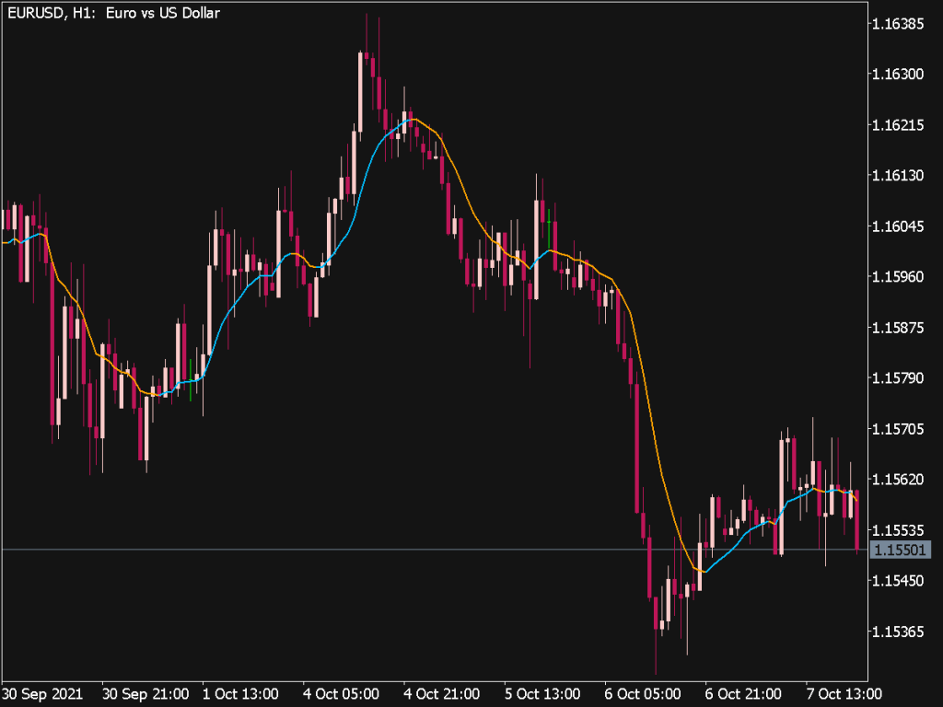Click the EURUSD, H1 chart title
Screen dimensions: 943x707
[x=111, y=13]
